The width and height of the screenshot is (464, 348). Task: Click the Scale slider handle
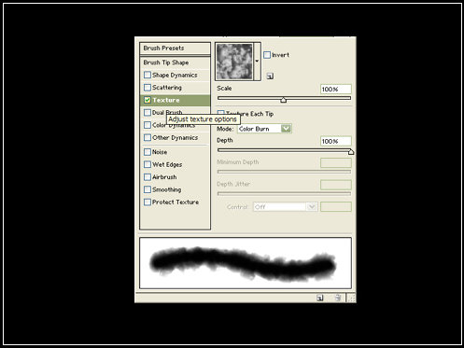[x=283, y=100]
